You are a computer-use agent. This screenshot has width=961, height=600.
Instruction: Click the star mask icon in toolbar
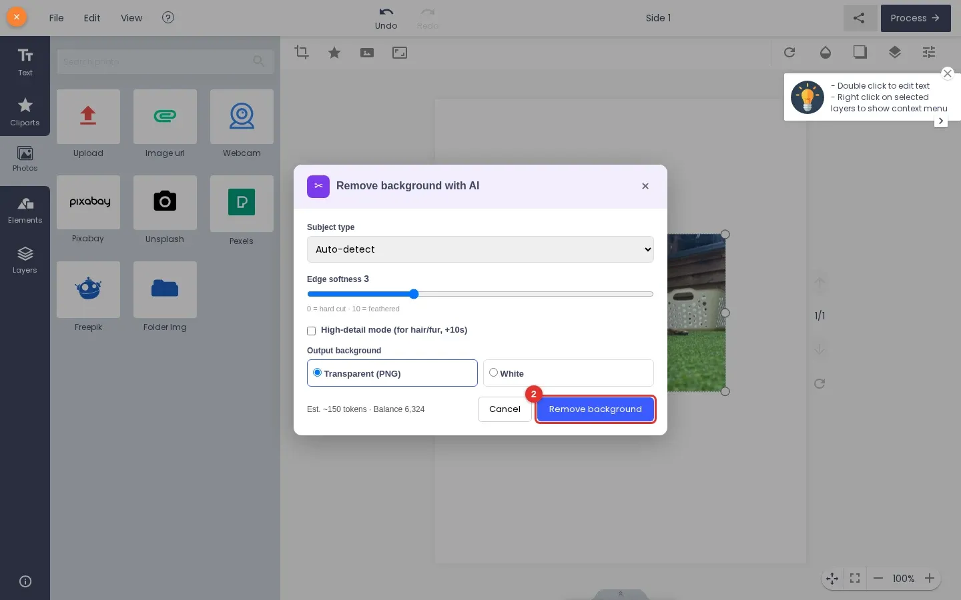click(x=334, y=52)
